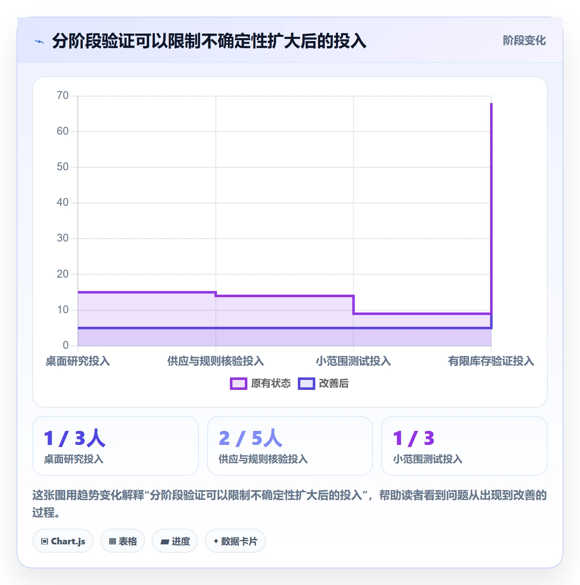Viewport: 580px width, 585px height.
Task: Select the 1 / 3 小范围测试投入 card
Action: tap(464, 446)
